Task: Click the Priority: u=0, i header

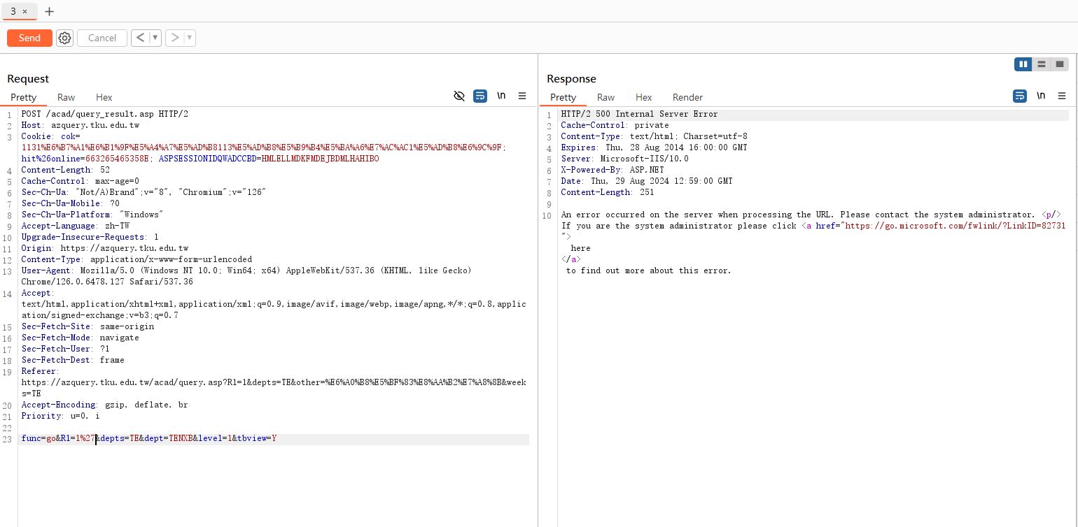Action: coord(60,416)
